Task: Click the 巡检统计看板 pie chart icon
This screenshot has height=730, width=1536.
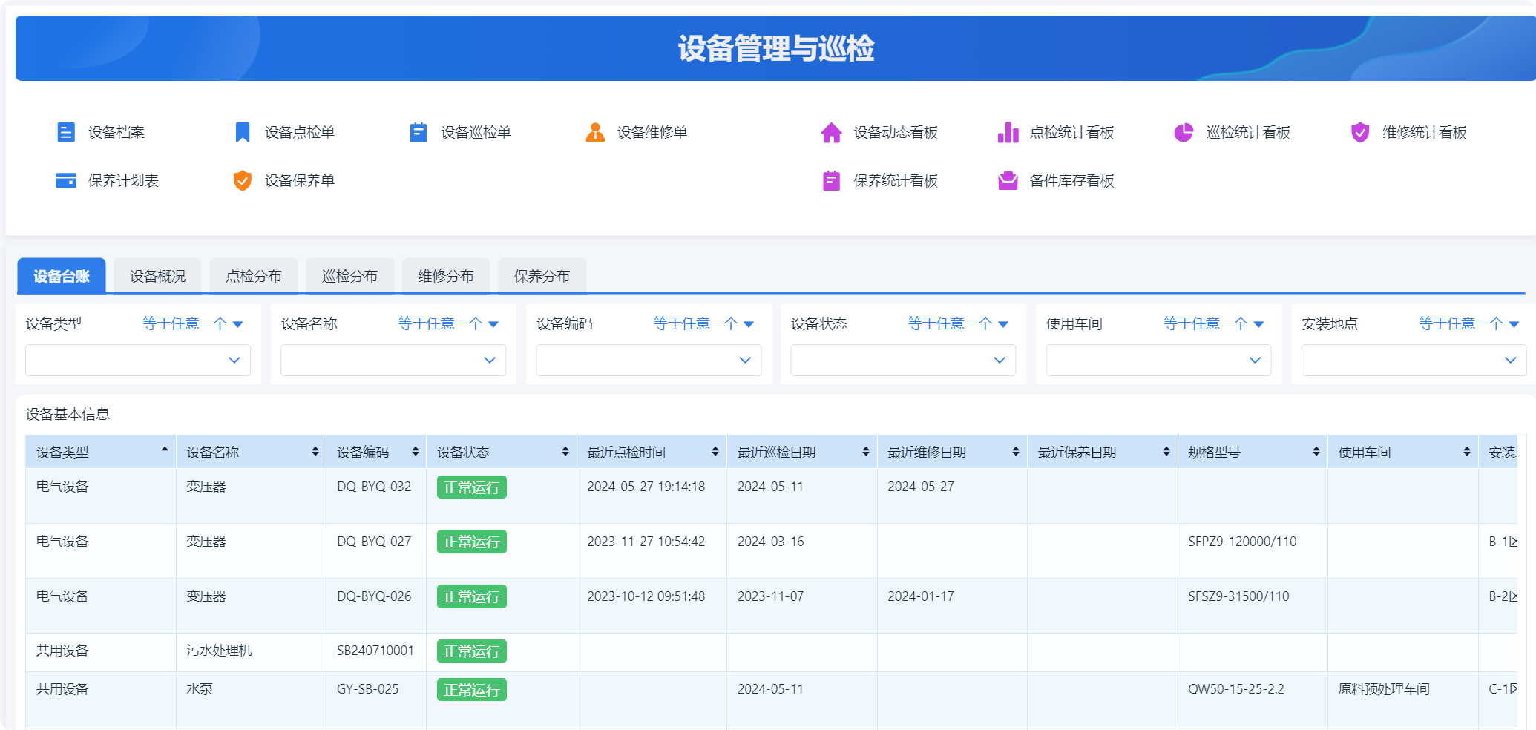Action: pyautogui.click(x=1184, y=132)
